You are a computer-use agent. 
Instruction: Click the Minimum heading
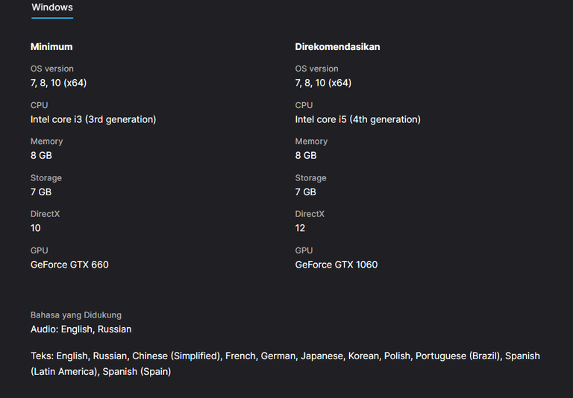click(51, 47)
